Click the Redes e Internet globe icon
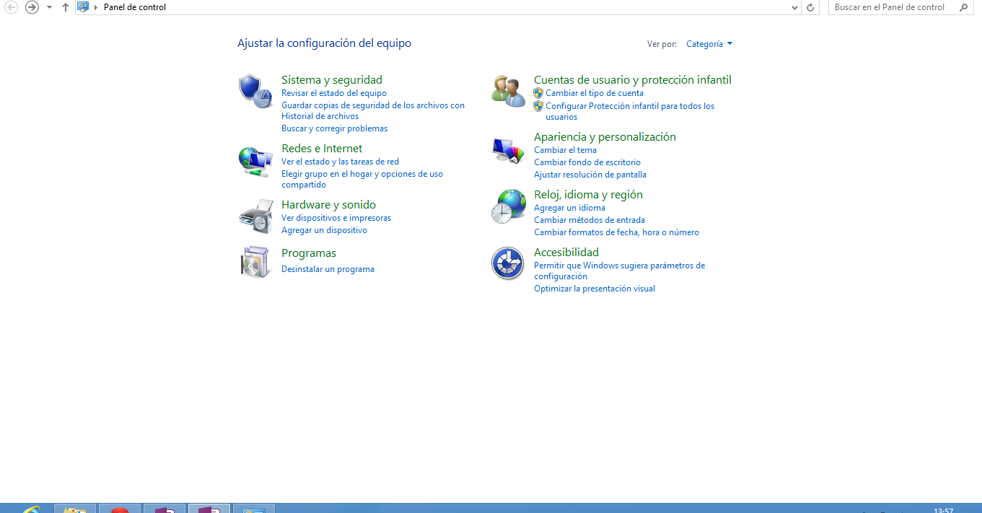The image size is (982, 513). (x=255, y=160)
